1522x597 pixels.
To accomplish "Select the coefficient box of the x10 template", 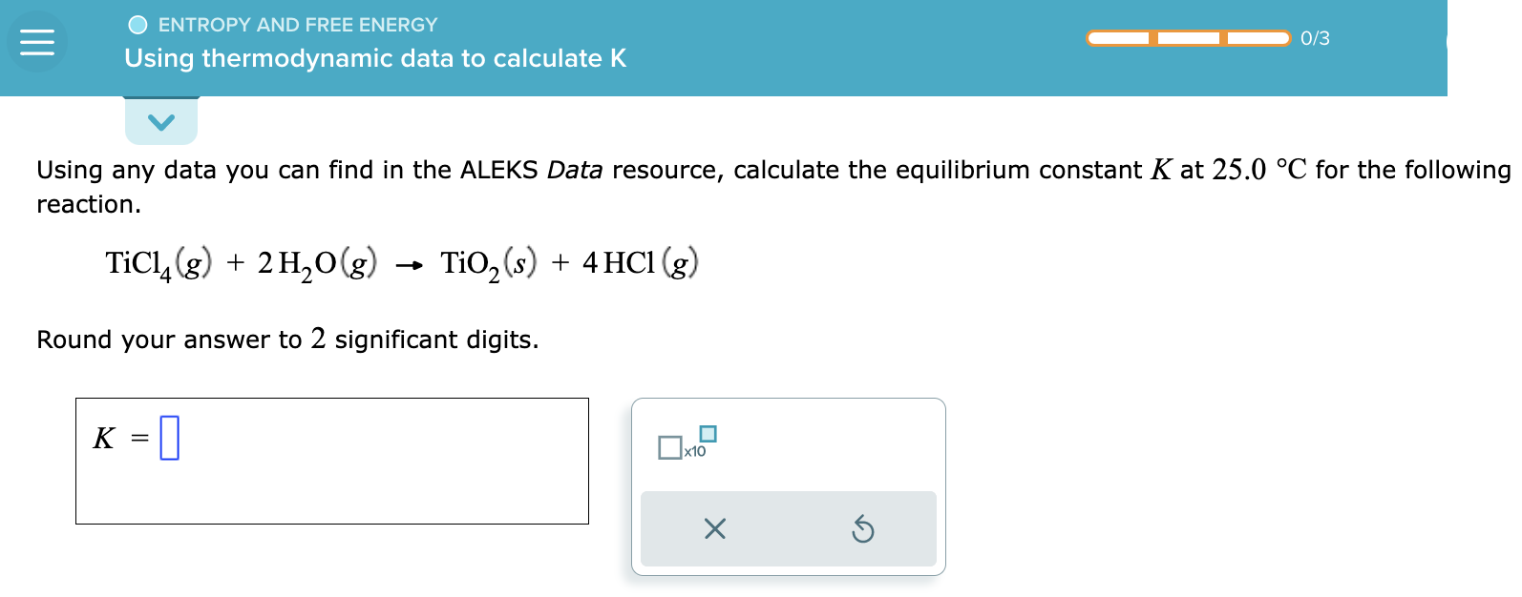I will [671, 446].
